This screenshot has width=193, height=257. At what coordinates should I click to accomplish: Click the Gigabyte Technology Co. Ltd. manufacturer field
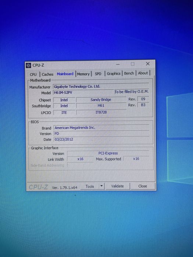(101, 86)
